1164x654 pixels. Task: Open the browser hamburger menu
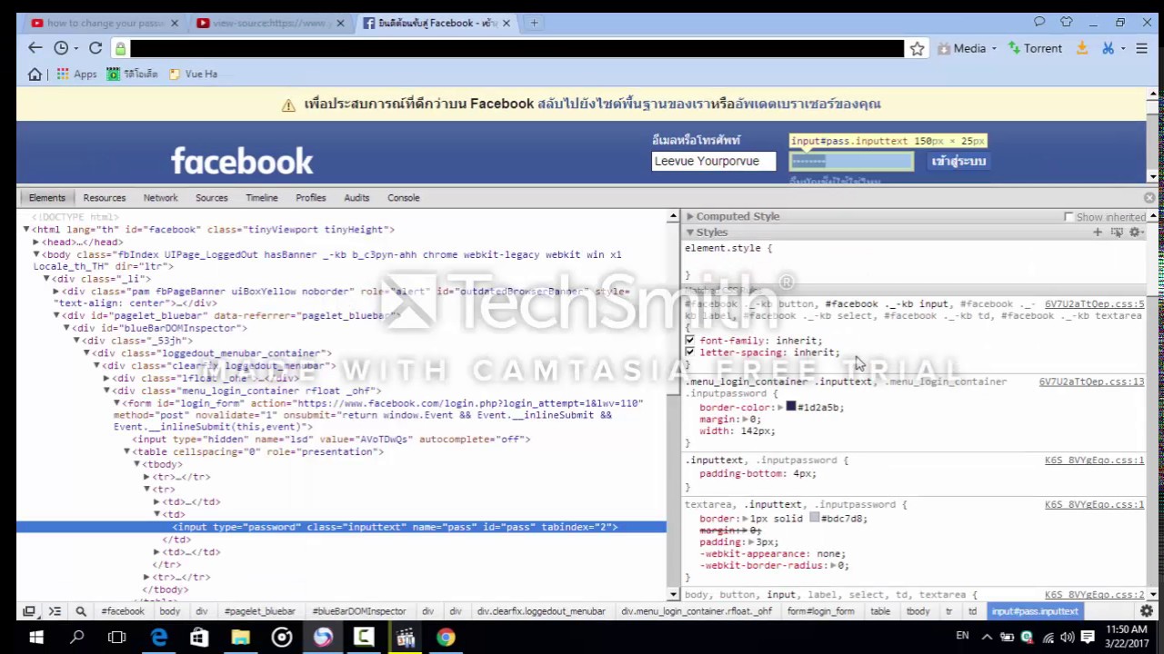[x=1141, y=48]
